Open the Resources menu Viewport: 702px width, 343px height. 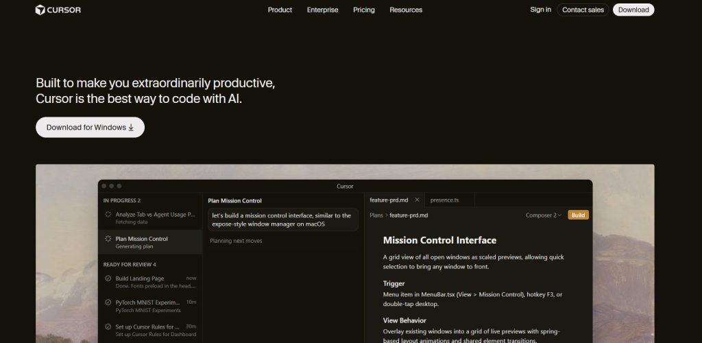(406, 10)
